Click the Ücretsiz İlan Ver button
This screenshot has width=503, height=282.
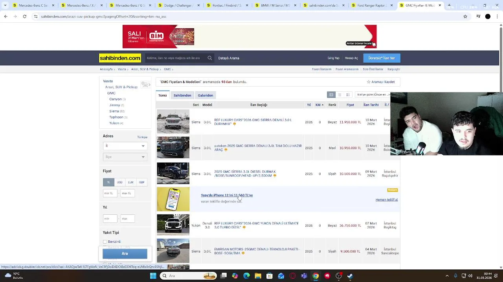pyautogui.click(x=382, y=58)
